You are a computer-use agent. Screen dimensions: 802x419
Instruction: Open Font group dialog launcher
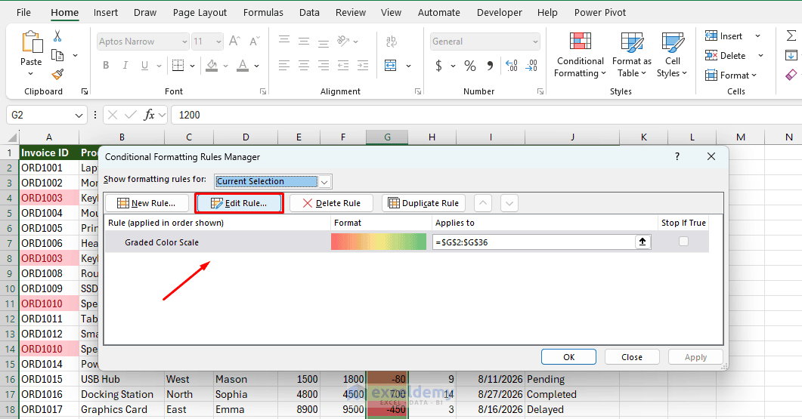[x=263, y=91]
